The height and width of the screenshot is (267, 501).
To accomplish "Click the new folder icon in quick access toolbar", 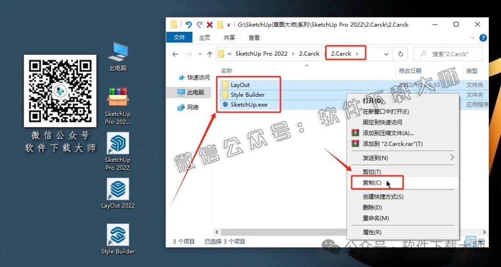I will [x=220, y=24].
